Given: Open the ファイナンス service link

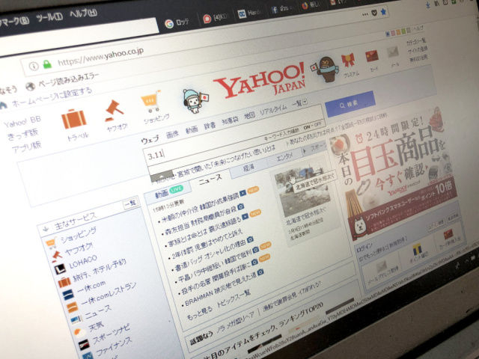Looking at the screenshot, I should [114, 348].
